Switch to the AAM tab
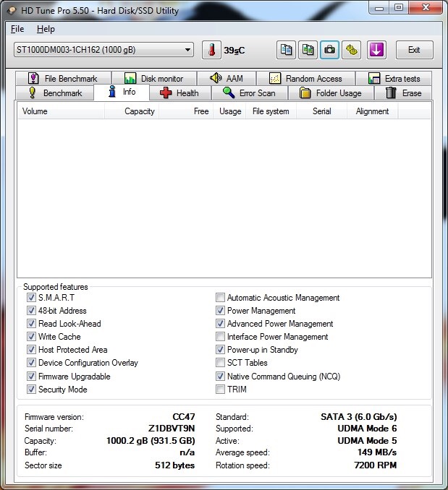Image resolution: width=448 pixels, height=490 pixels. click(x=227, y=78)
